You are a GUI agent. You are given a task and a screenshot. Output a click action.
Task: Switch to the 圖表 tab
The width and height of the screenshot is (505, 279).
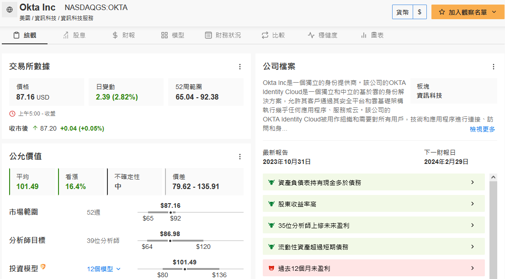point(372,36)
